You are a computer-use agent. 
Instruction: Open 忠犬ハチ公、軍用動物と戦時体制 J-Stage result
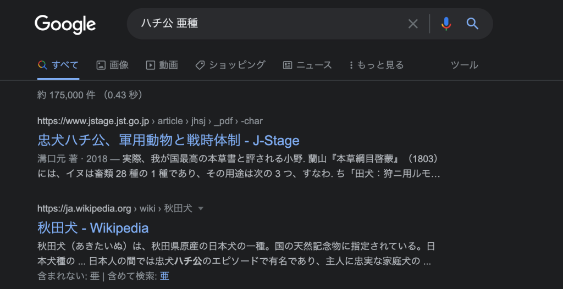tap(168, 140)
